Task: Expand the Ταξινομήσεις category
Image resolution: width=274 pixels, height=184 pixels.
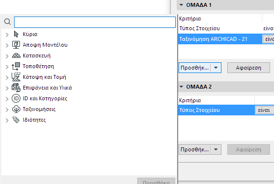Action: [7, 110]
